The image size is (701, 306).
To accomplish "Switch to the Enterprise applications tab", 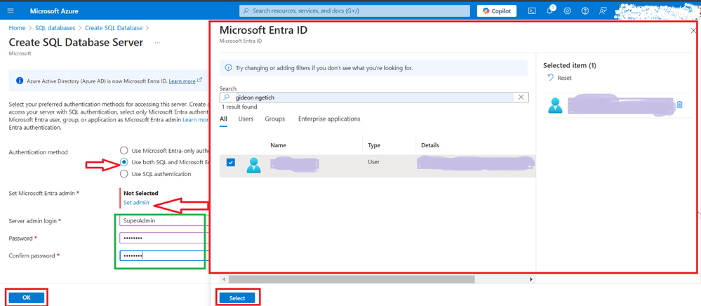I will click(329, 119).
